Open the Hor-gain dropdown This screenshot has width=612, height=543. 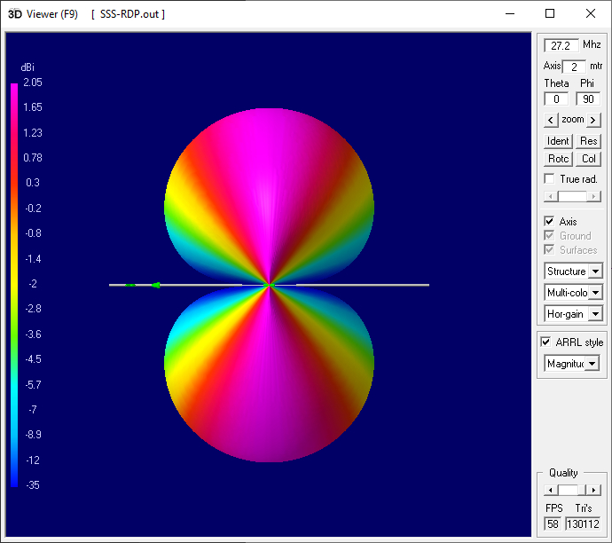[595, 314]
